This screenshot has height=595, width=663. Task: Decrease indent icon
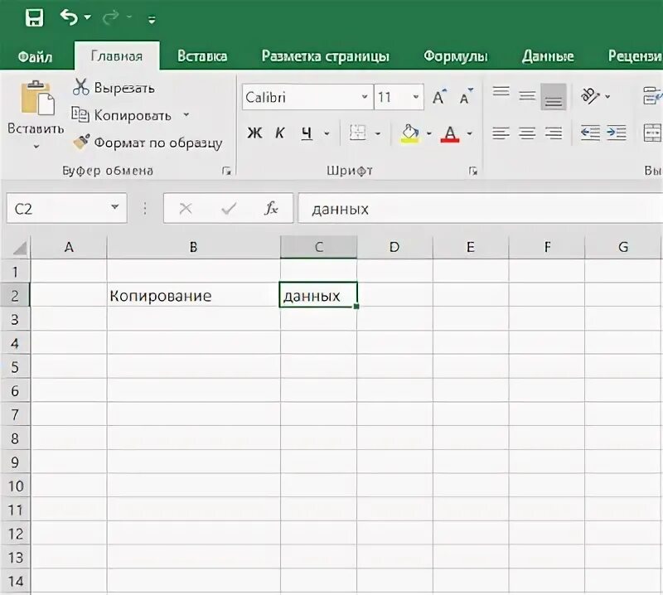click(590, 133)
